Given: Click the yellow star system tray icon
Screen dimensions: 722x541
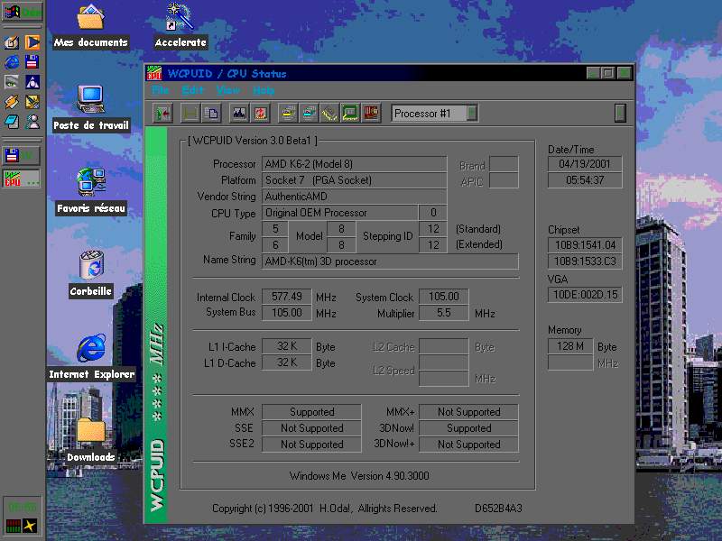Looking at the screenshot, I should [31, 526].
